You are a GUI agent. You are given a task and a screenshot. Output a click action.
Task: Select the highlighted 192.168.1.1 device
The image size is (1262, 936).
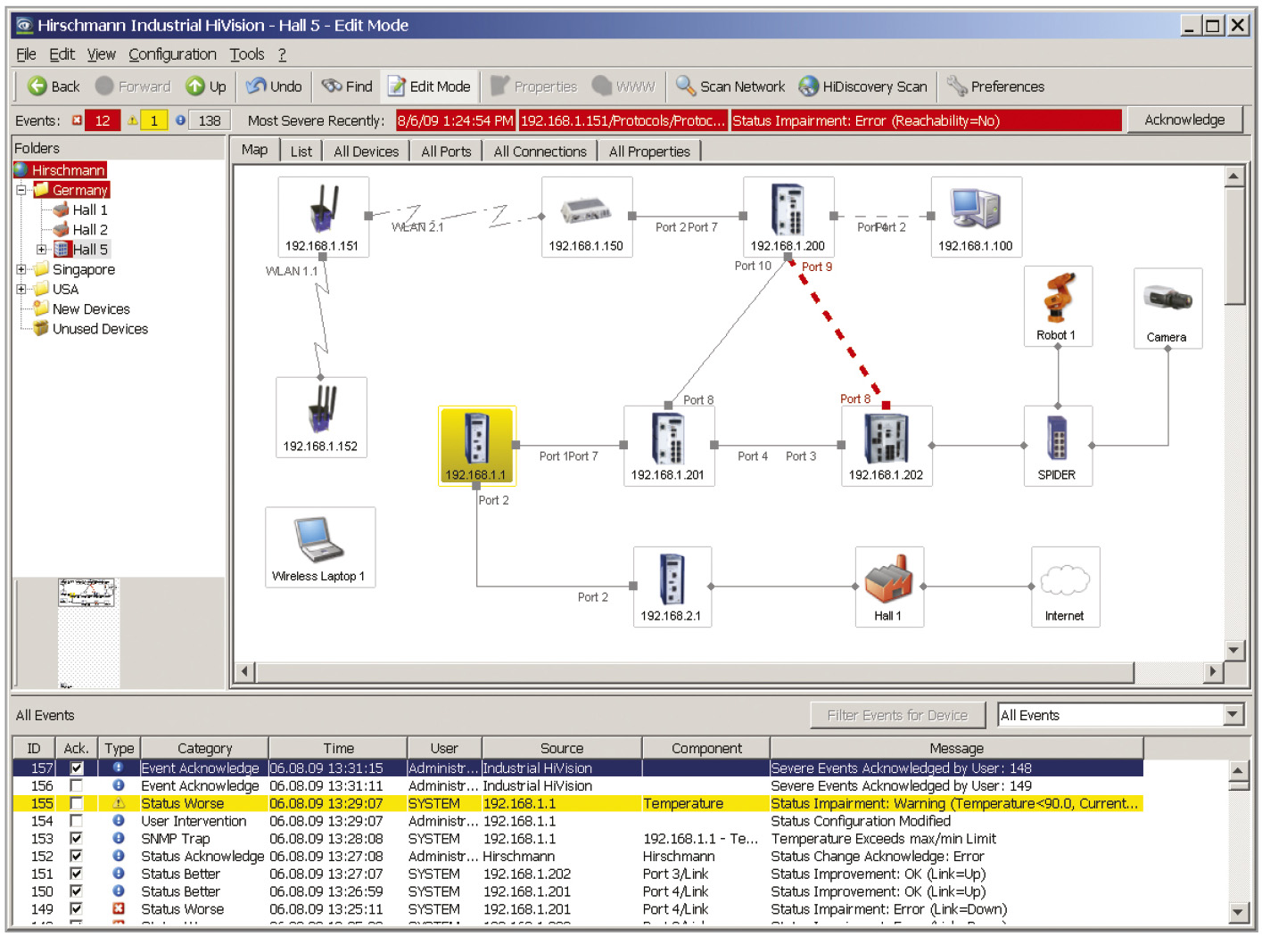477,446
